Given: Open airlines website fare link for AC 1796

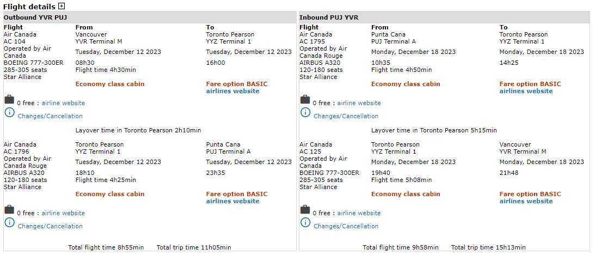Looking at the screenshot, I should pos(232,201).
